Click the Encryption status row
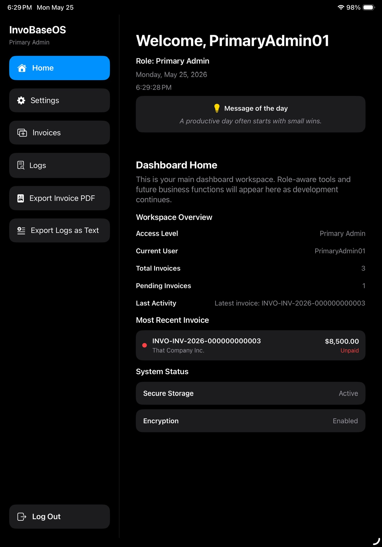Image resolution: width=382 pixels, height=547 pixels. point(251,421)
